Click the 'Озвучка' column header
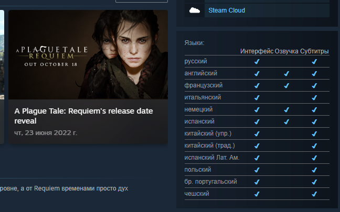340x212 pixels. point(286,51)
